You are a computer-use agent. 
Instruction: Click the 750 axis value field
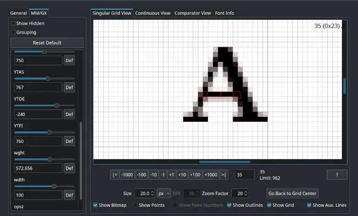[x=38, y=60]
